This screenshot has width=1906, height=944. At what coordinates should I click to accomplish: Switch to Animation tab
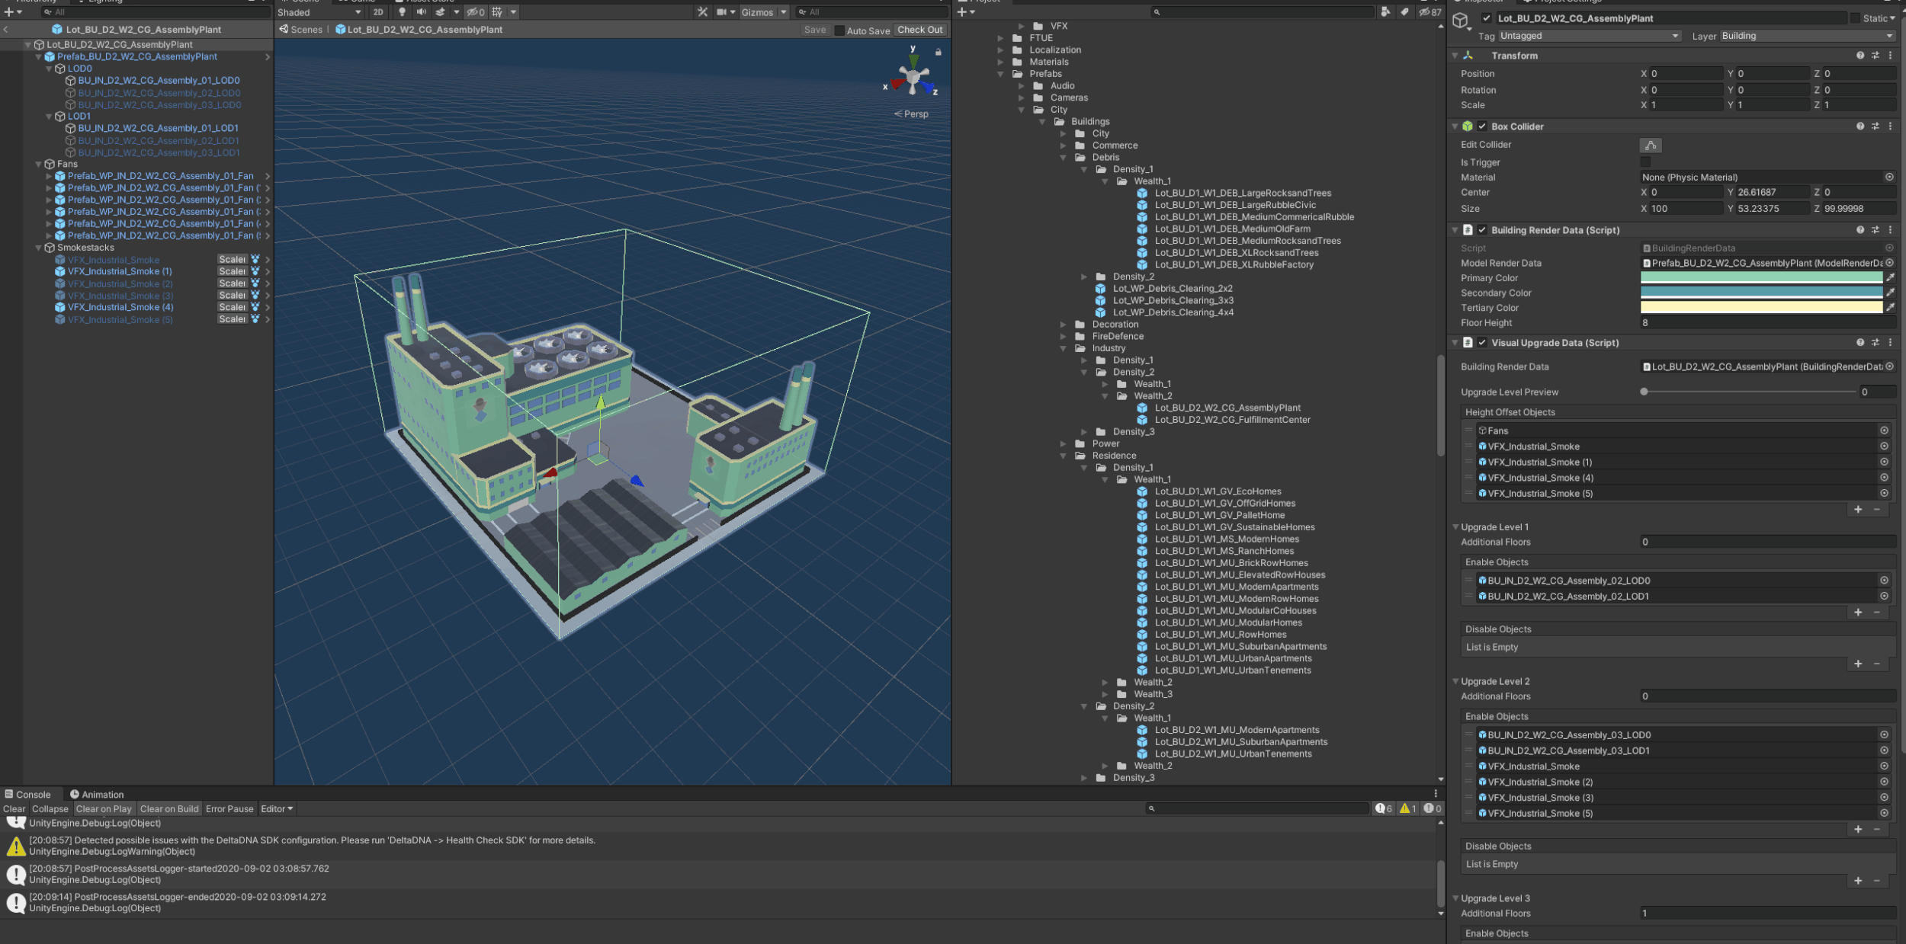[97, 794]
